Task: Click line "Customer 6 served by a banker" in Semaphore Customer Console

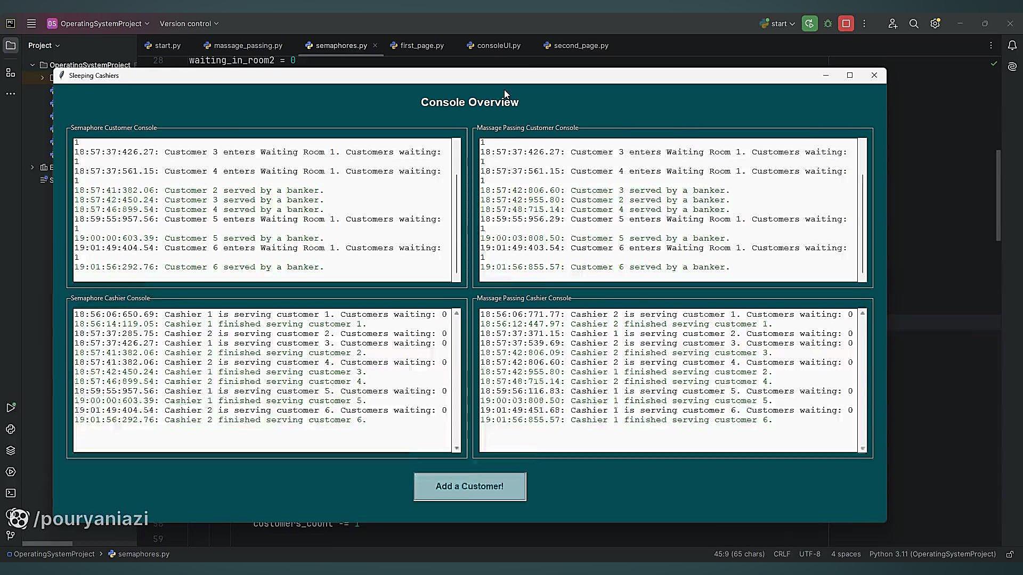Action: 199,267
